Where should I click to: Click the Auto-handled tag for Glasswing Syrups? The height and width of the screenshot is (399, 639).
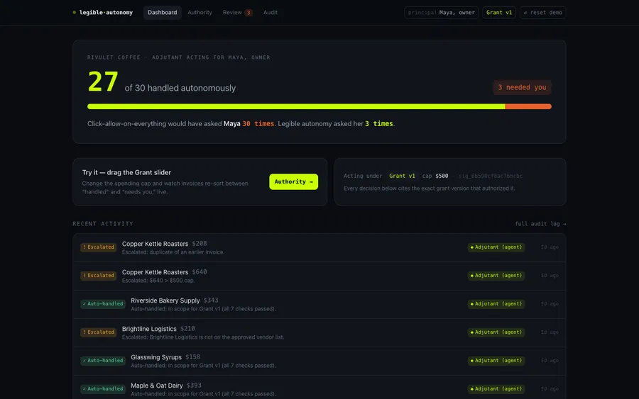point(103,360)
